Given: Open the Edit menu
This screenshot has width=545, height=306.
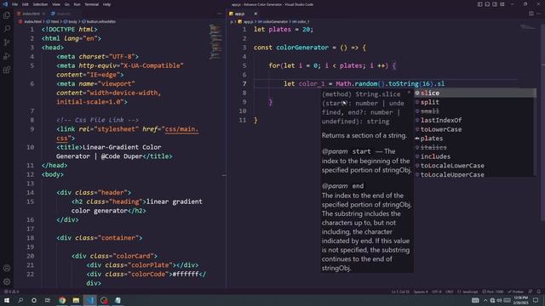Looking at the screenshot, I should [26, 4].
